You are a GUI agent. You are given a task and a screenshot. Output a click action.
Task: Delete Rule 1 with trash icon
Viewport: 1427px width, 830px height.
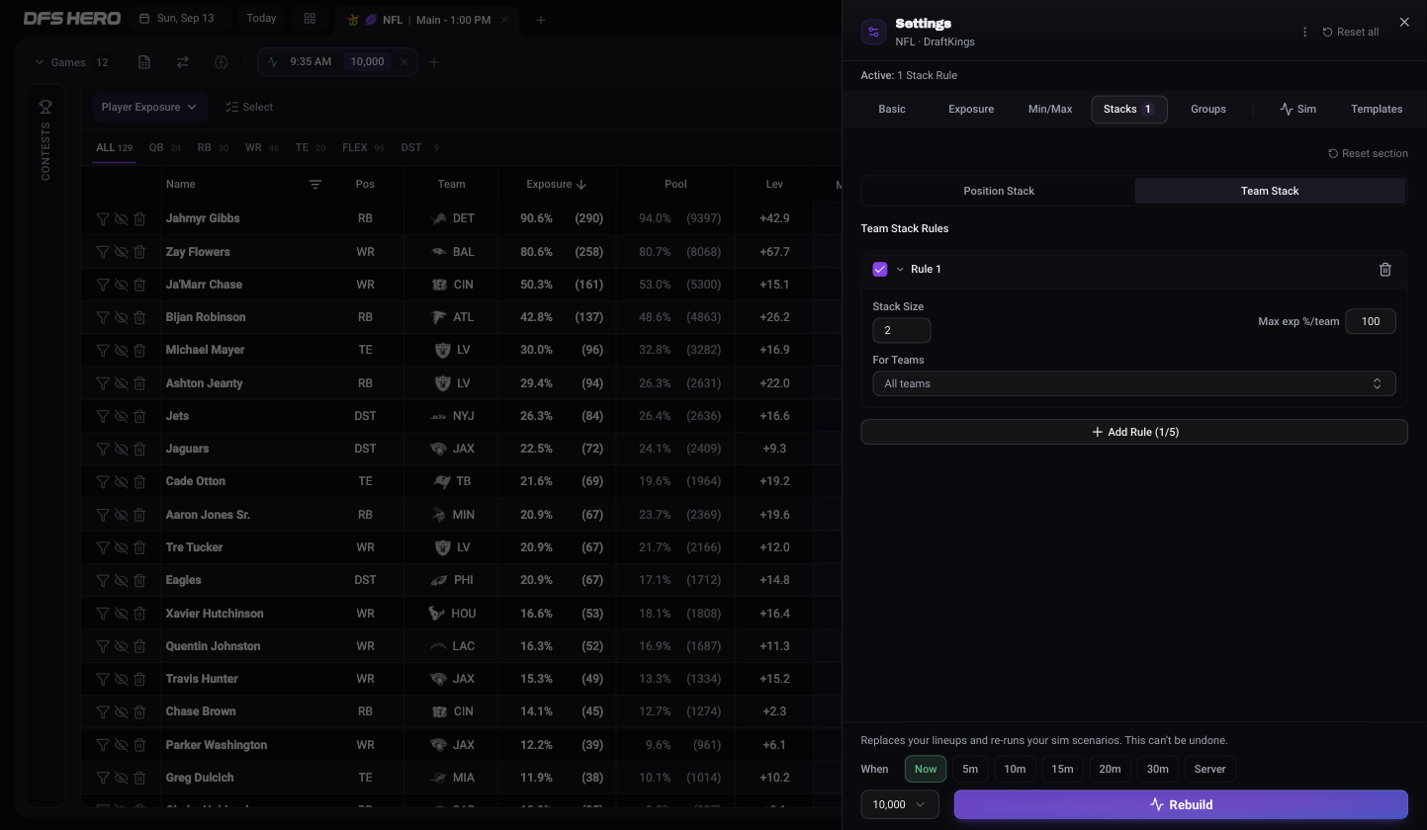1384,269
